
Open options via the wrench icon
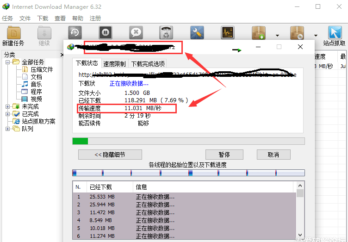click(x=197, y=32)
